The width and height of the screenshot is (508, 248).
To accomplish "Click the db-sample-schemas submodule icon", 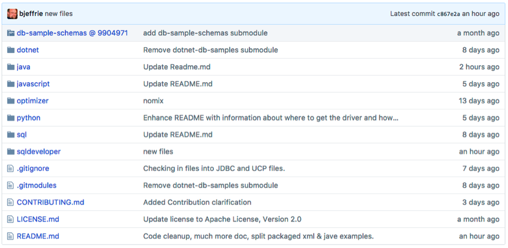I will 10,33.
